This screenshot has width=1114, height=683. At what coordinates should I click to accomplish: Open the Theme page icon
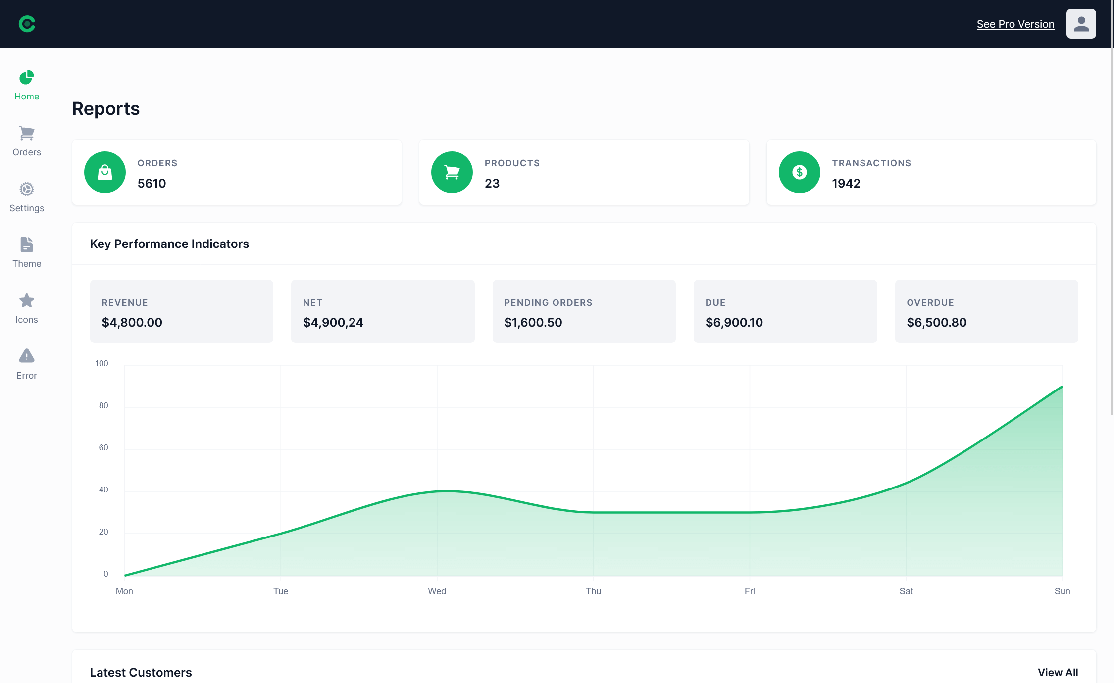click(x=26, y=244)
